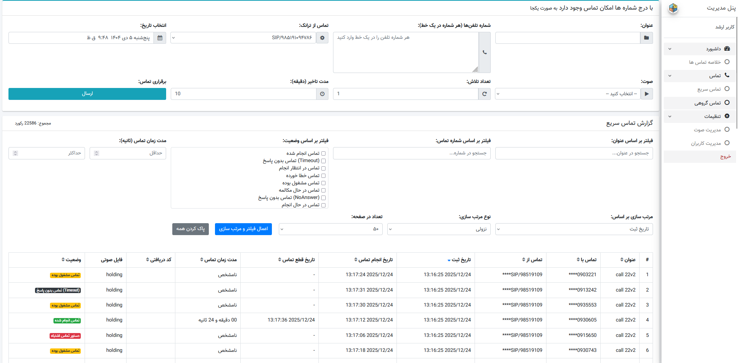Click the clock icon beside the delay field
This screenshot has width=738, height=363.
point(322,94)
